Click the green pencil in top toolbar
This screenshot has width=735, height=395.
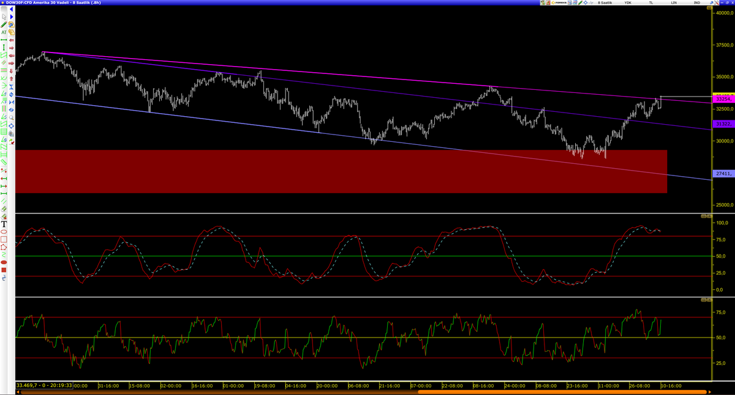[581, 3]
